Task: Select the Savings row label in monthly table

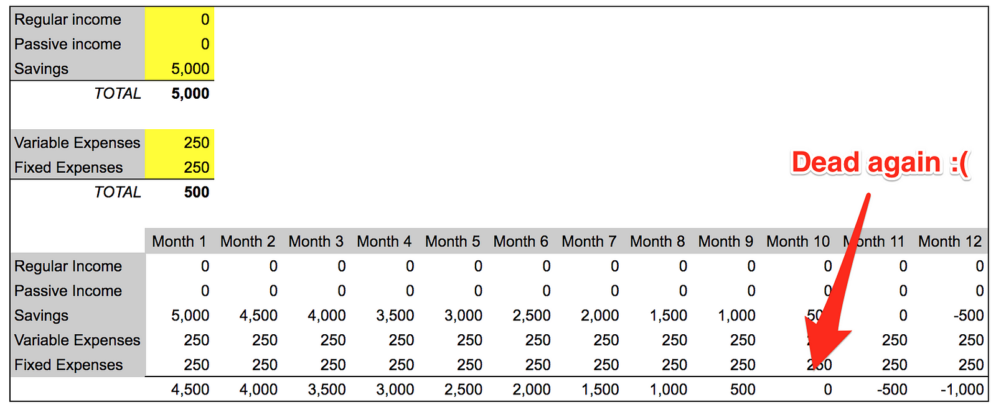Action: point(42,316)
